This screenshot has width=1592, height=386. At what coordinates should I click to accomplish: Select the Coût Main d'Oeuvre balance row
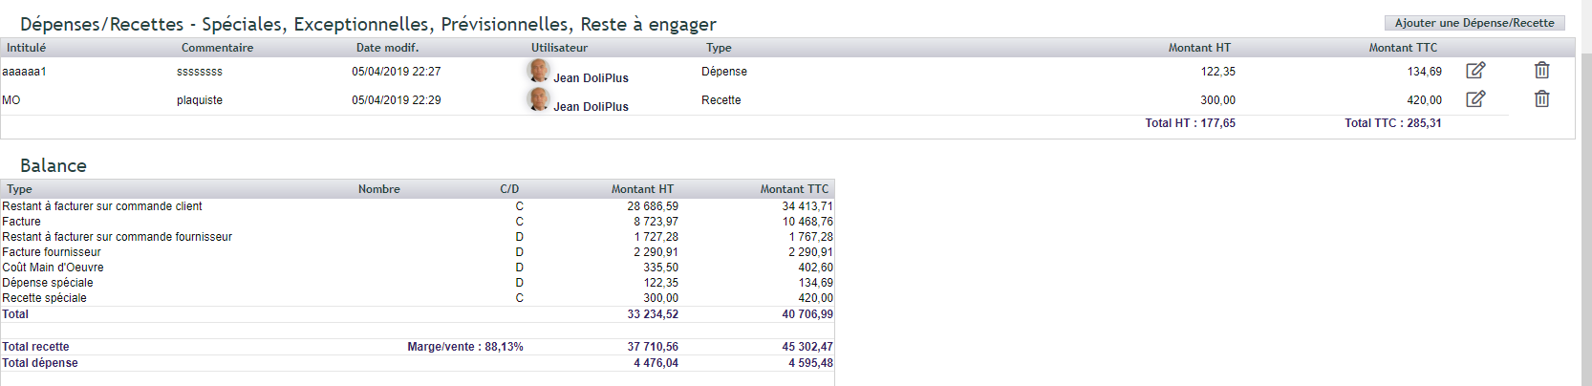click(x=418, y=268)
